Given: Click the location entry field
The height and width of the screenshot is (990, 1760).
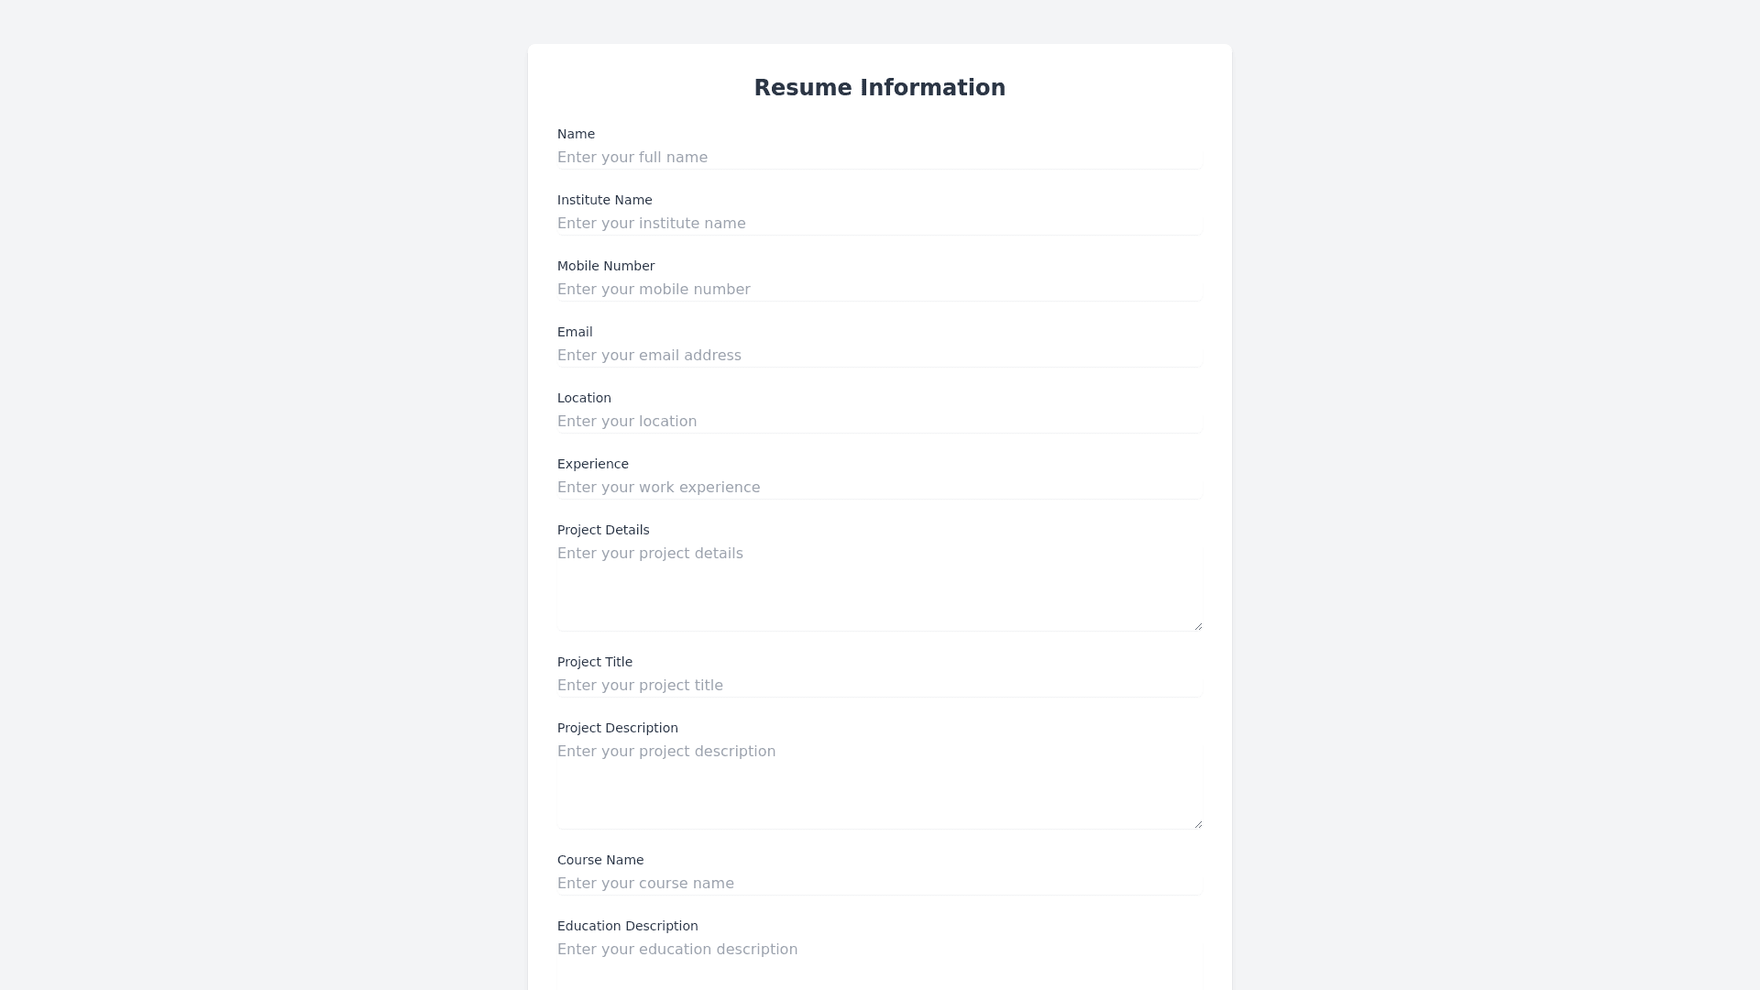Looking at the screenshot, I should pyautogui.click(x=879, y=422).
